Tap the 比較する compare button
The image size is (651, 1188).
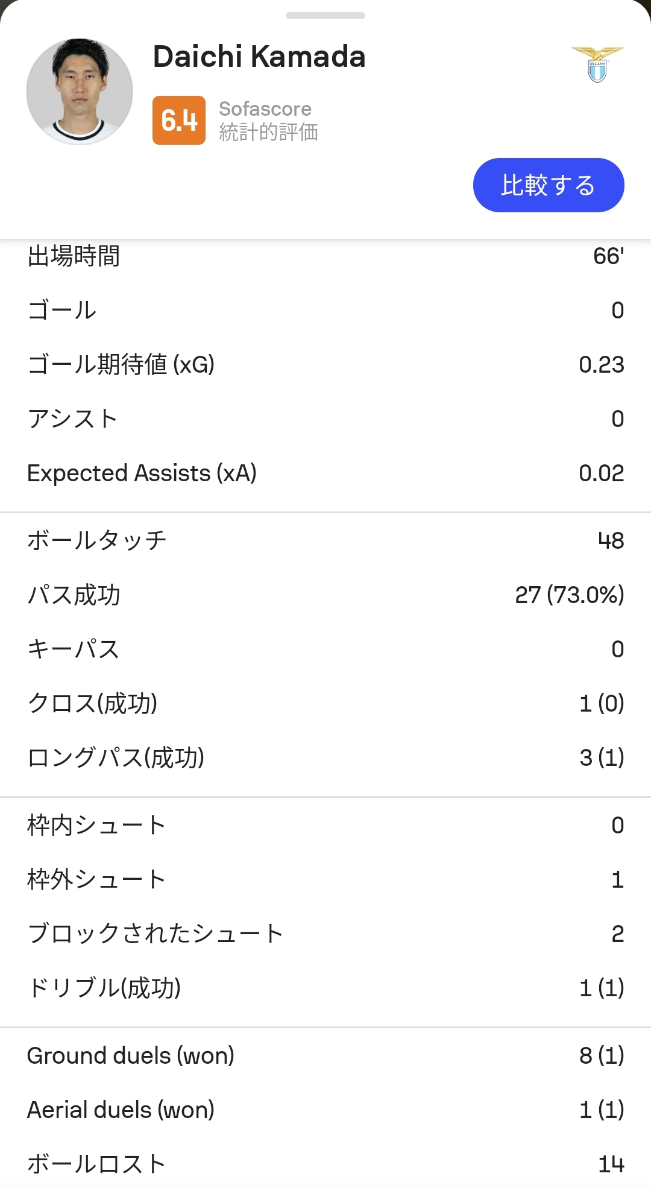pyautogui.click(x=549, y=185)
